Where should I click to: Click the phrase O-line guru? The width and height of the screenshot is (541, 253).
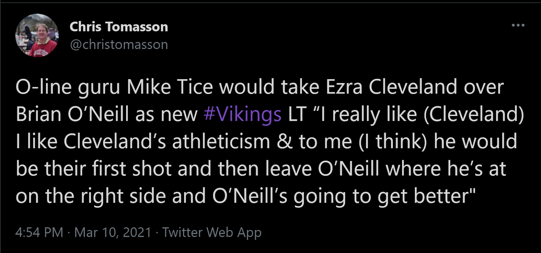click(68, 87)
